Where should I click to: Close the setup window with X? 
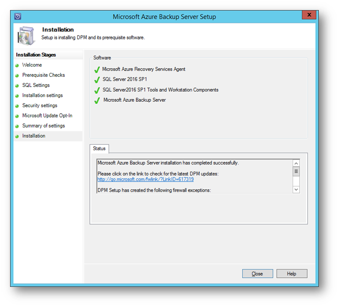(x=309, y=15)
